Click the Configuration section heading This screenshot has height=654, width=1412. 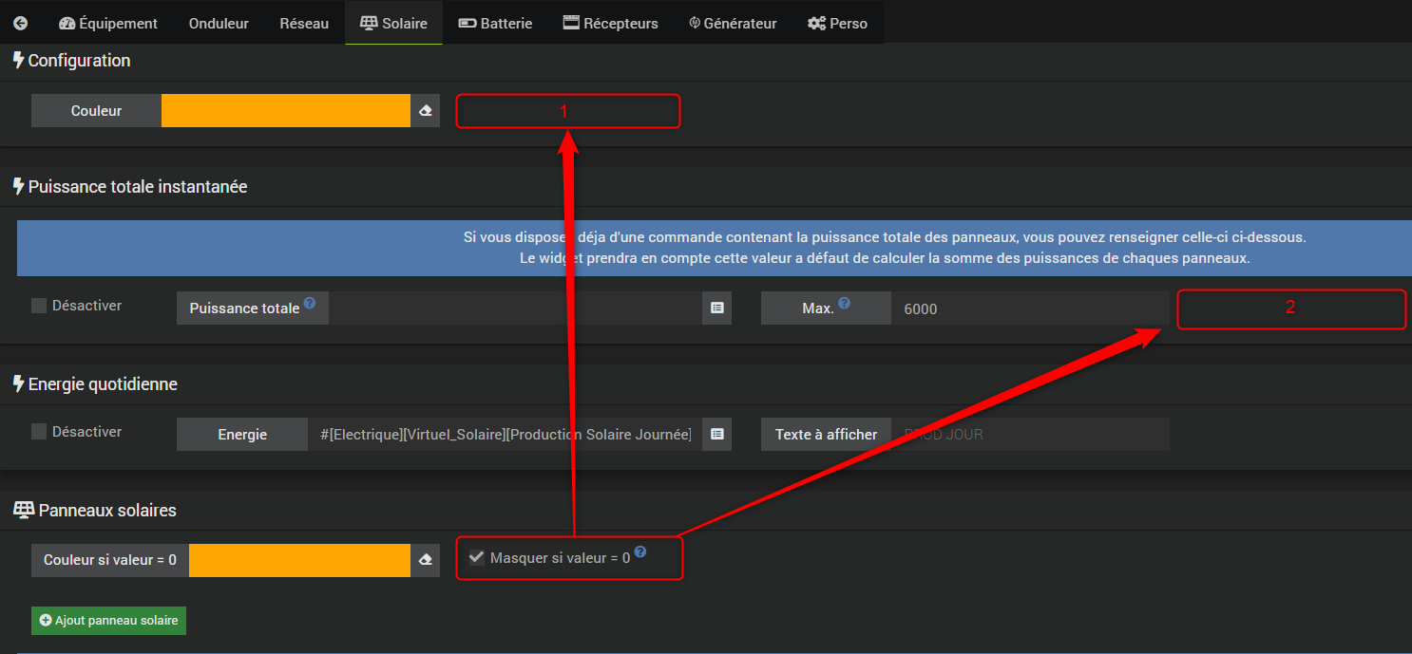(71, 60)
